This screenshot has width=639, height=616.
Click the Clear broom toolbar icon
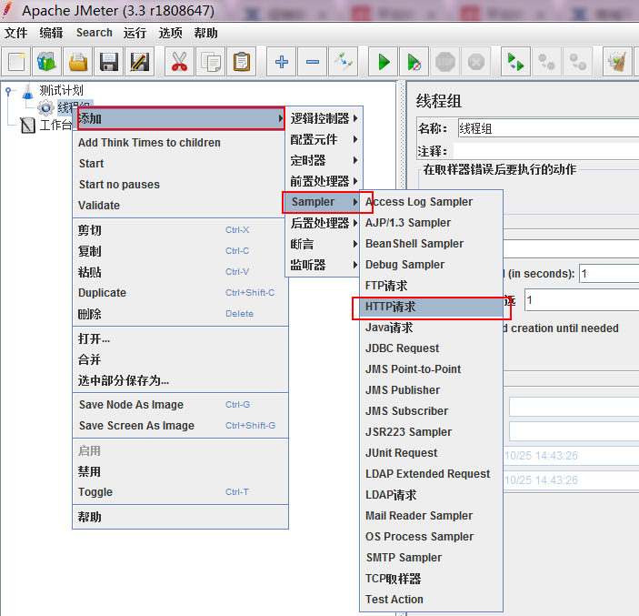coord(617,62)
